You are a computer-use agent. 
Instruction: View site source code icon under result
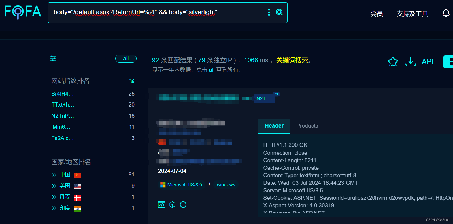coord(162,205)
